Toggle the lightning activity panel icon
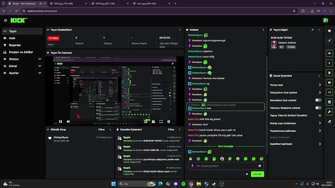Screen dimensions: 335x188 click(x=329, y=63)
